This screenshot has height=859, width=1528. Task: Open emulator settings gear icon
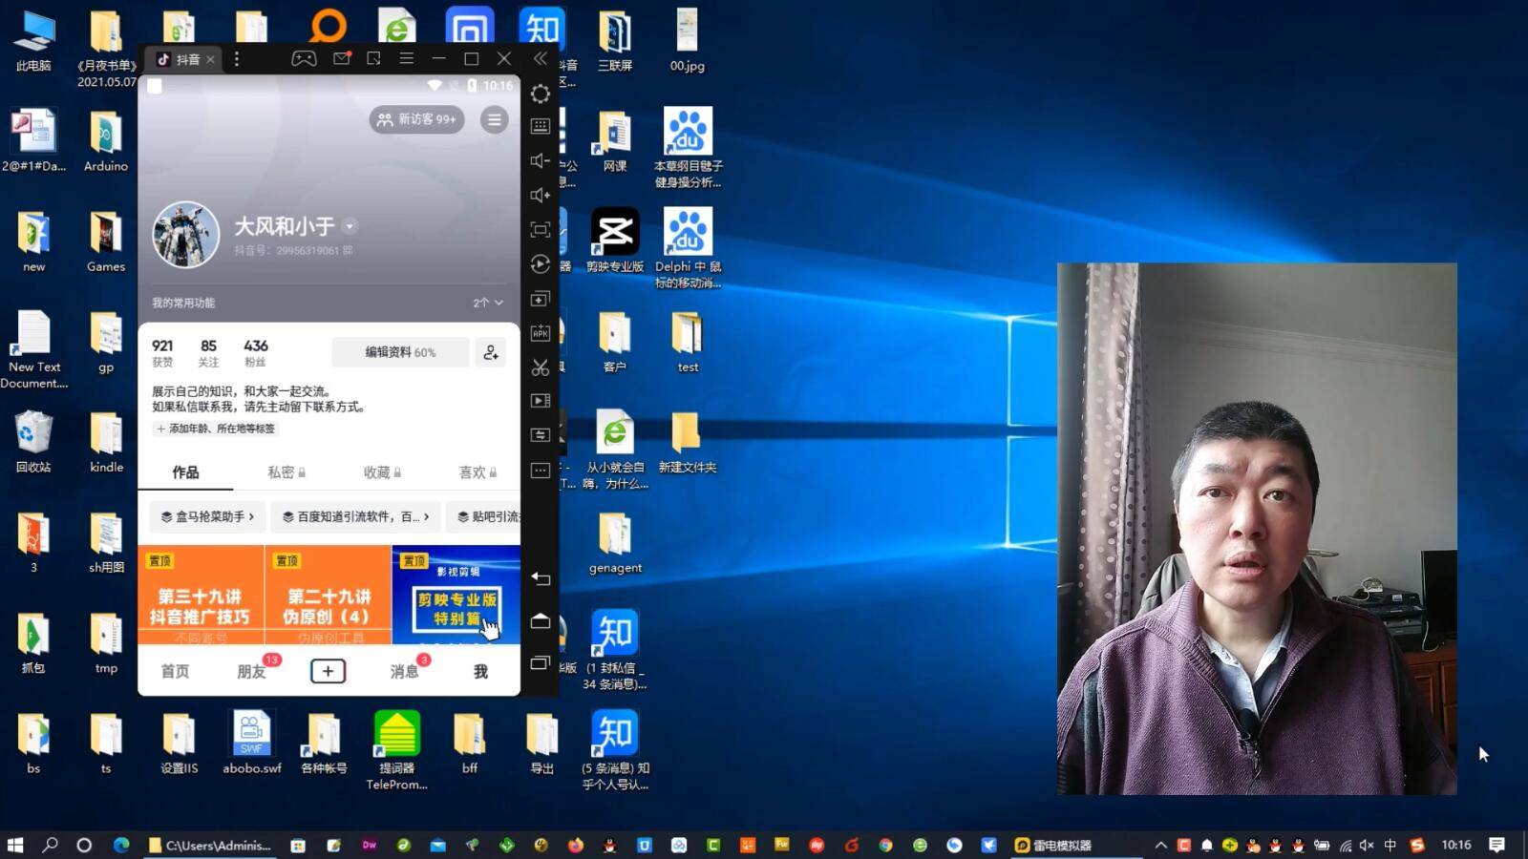coord(541,94)
